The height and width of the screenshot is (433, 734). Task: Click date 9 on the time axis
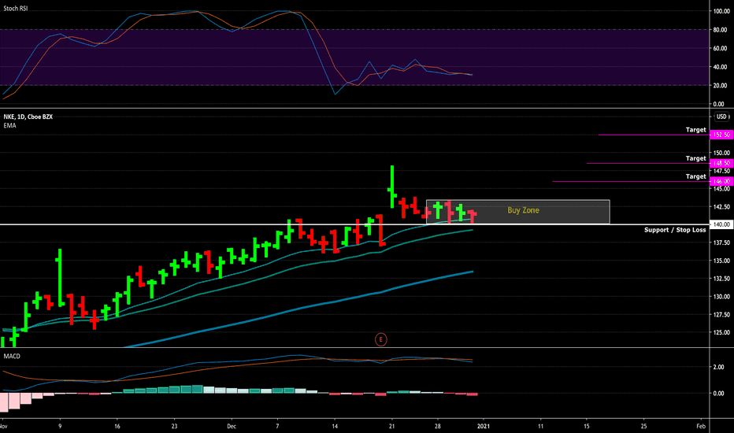(60, 426)
